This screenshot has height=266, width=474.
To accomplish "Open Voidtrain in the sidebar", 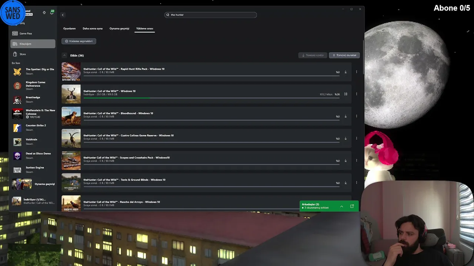I will [33, 142].
